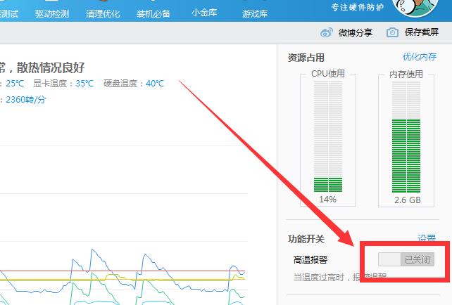Click the 高温报警 label
Screen dimensions: 452x305
click(310, 260)
